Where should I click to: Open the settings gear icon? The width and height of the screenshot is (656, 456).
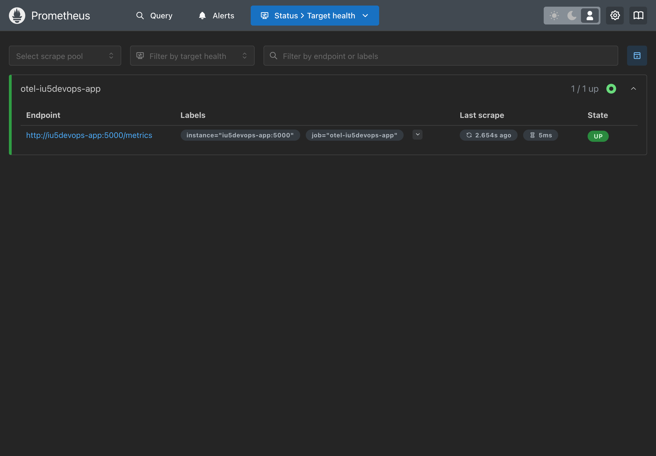click(615, 15)
